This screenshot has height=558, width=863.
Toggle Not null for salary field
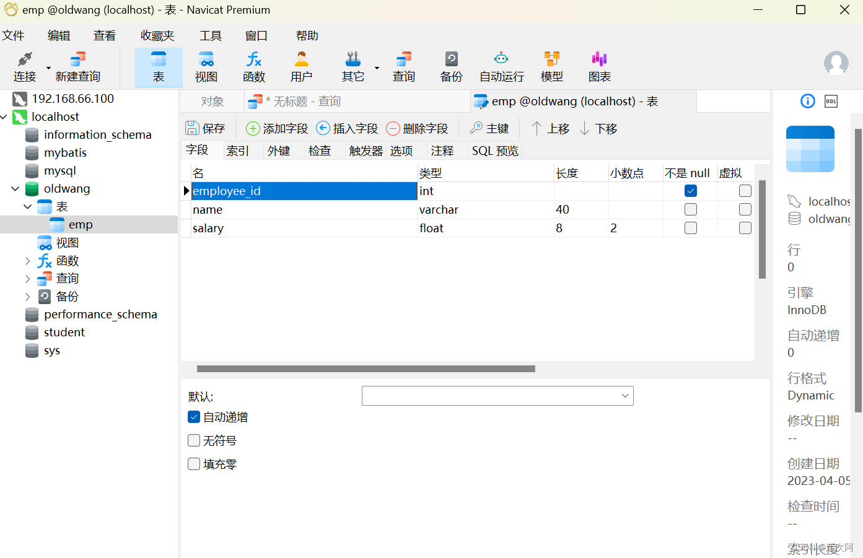coord(691,228)
